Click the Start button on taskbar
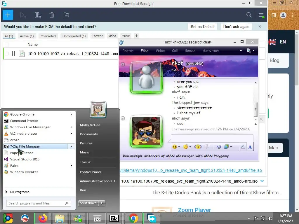299x224 pixels. (8, 218)
